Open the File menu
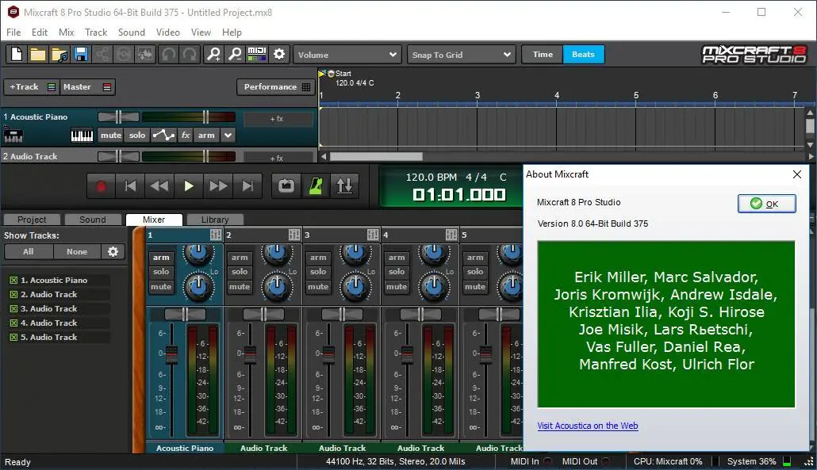817x470 pixels. click(13, 32)
